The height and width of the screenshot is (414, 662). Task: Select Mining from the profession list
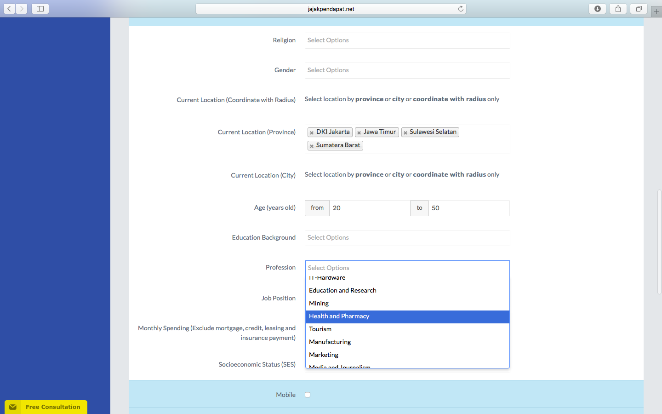(x=319, y=303)
